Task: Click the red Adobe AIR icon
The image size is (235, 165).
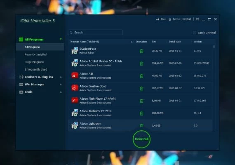Action: pos(75,75)
